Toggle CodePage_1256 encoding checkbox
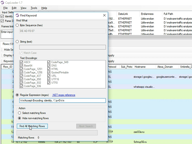Viewport: 192px width, 144px height. point(21,72)
